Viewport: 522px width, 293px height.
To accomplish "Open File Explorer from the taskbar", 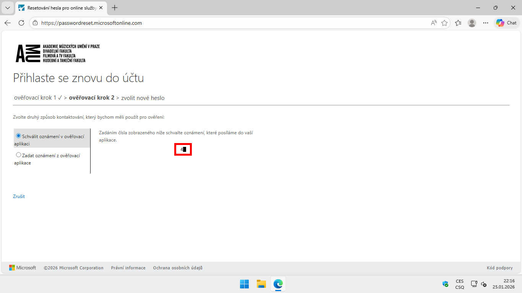I will click(261, 284).
